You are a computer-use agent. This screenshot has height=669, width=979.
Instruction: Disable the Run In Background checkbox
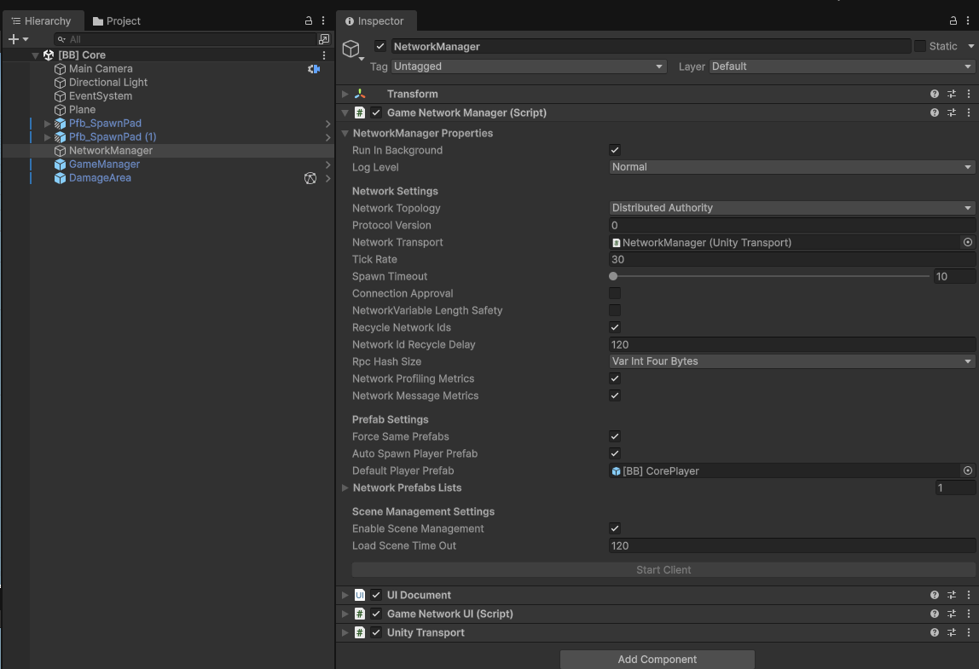[615, 149]
